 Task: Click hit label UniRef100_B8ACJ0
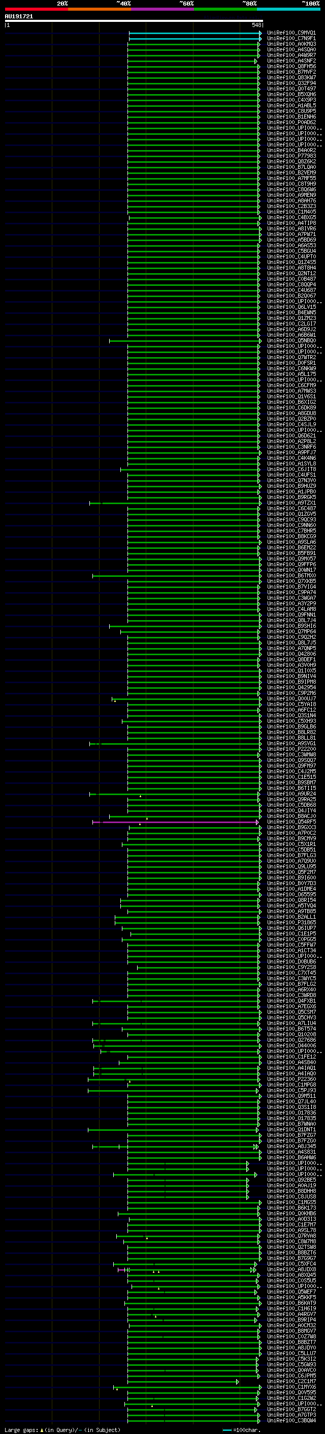pos(291,816)
